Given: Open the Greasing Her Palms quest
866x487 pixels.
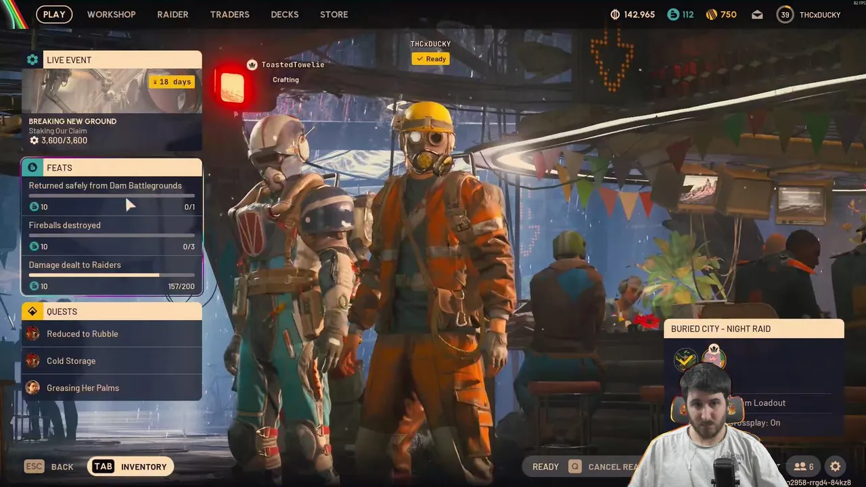Looking at the screenshot, I should point(112,388).
